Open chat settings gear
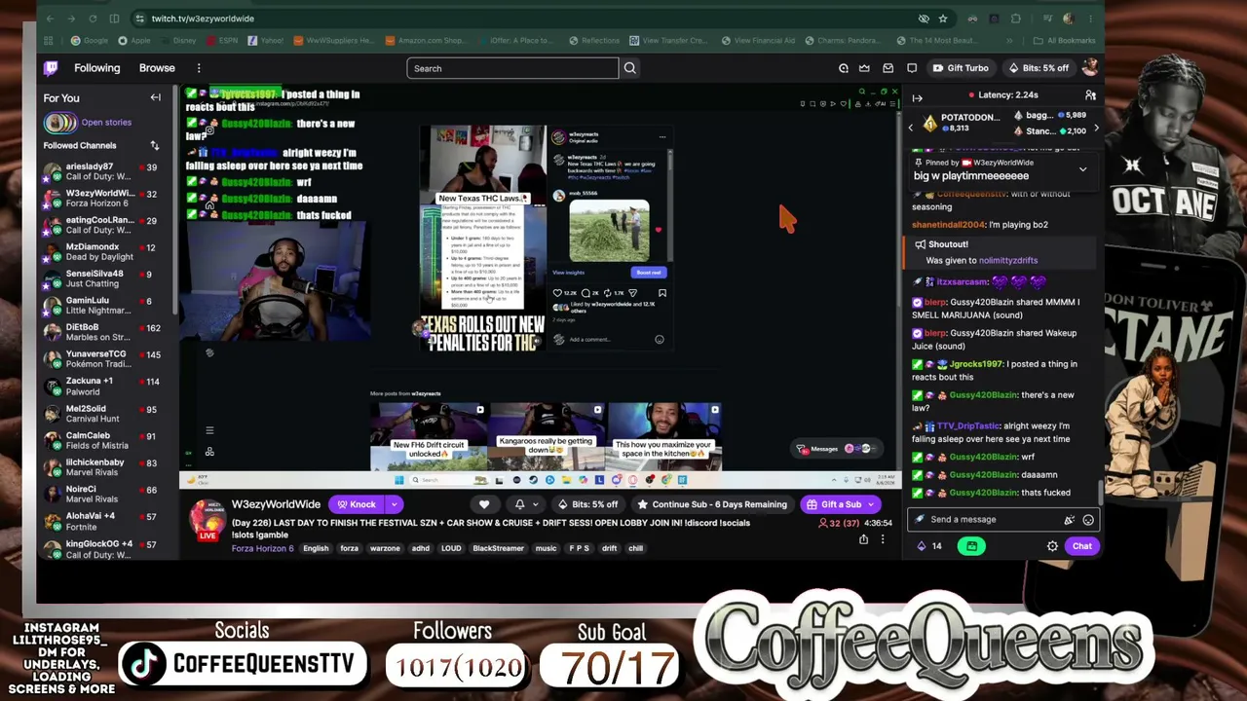Screen dimensions: 1247x701 [x=1052, y=546]
